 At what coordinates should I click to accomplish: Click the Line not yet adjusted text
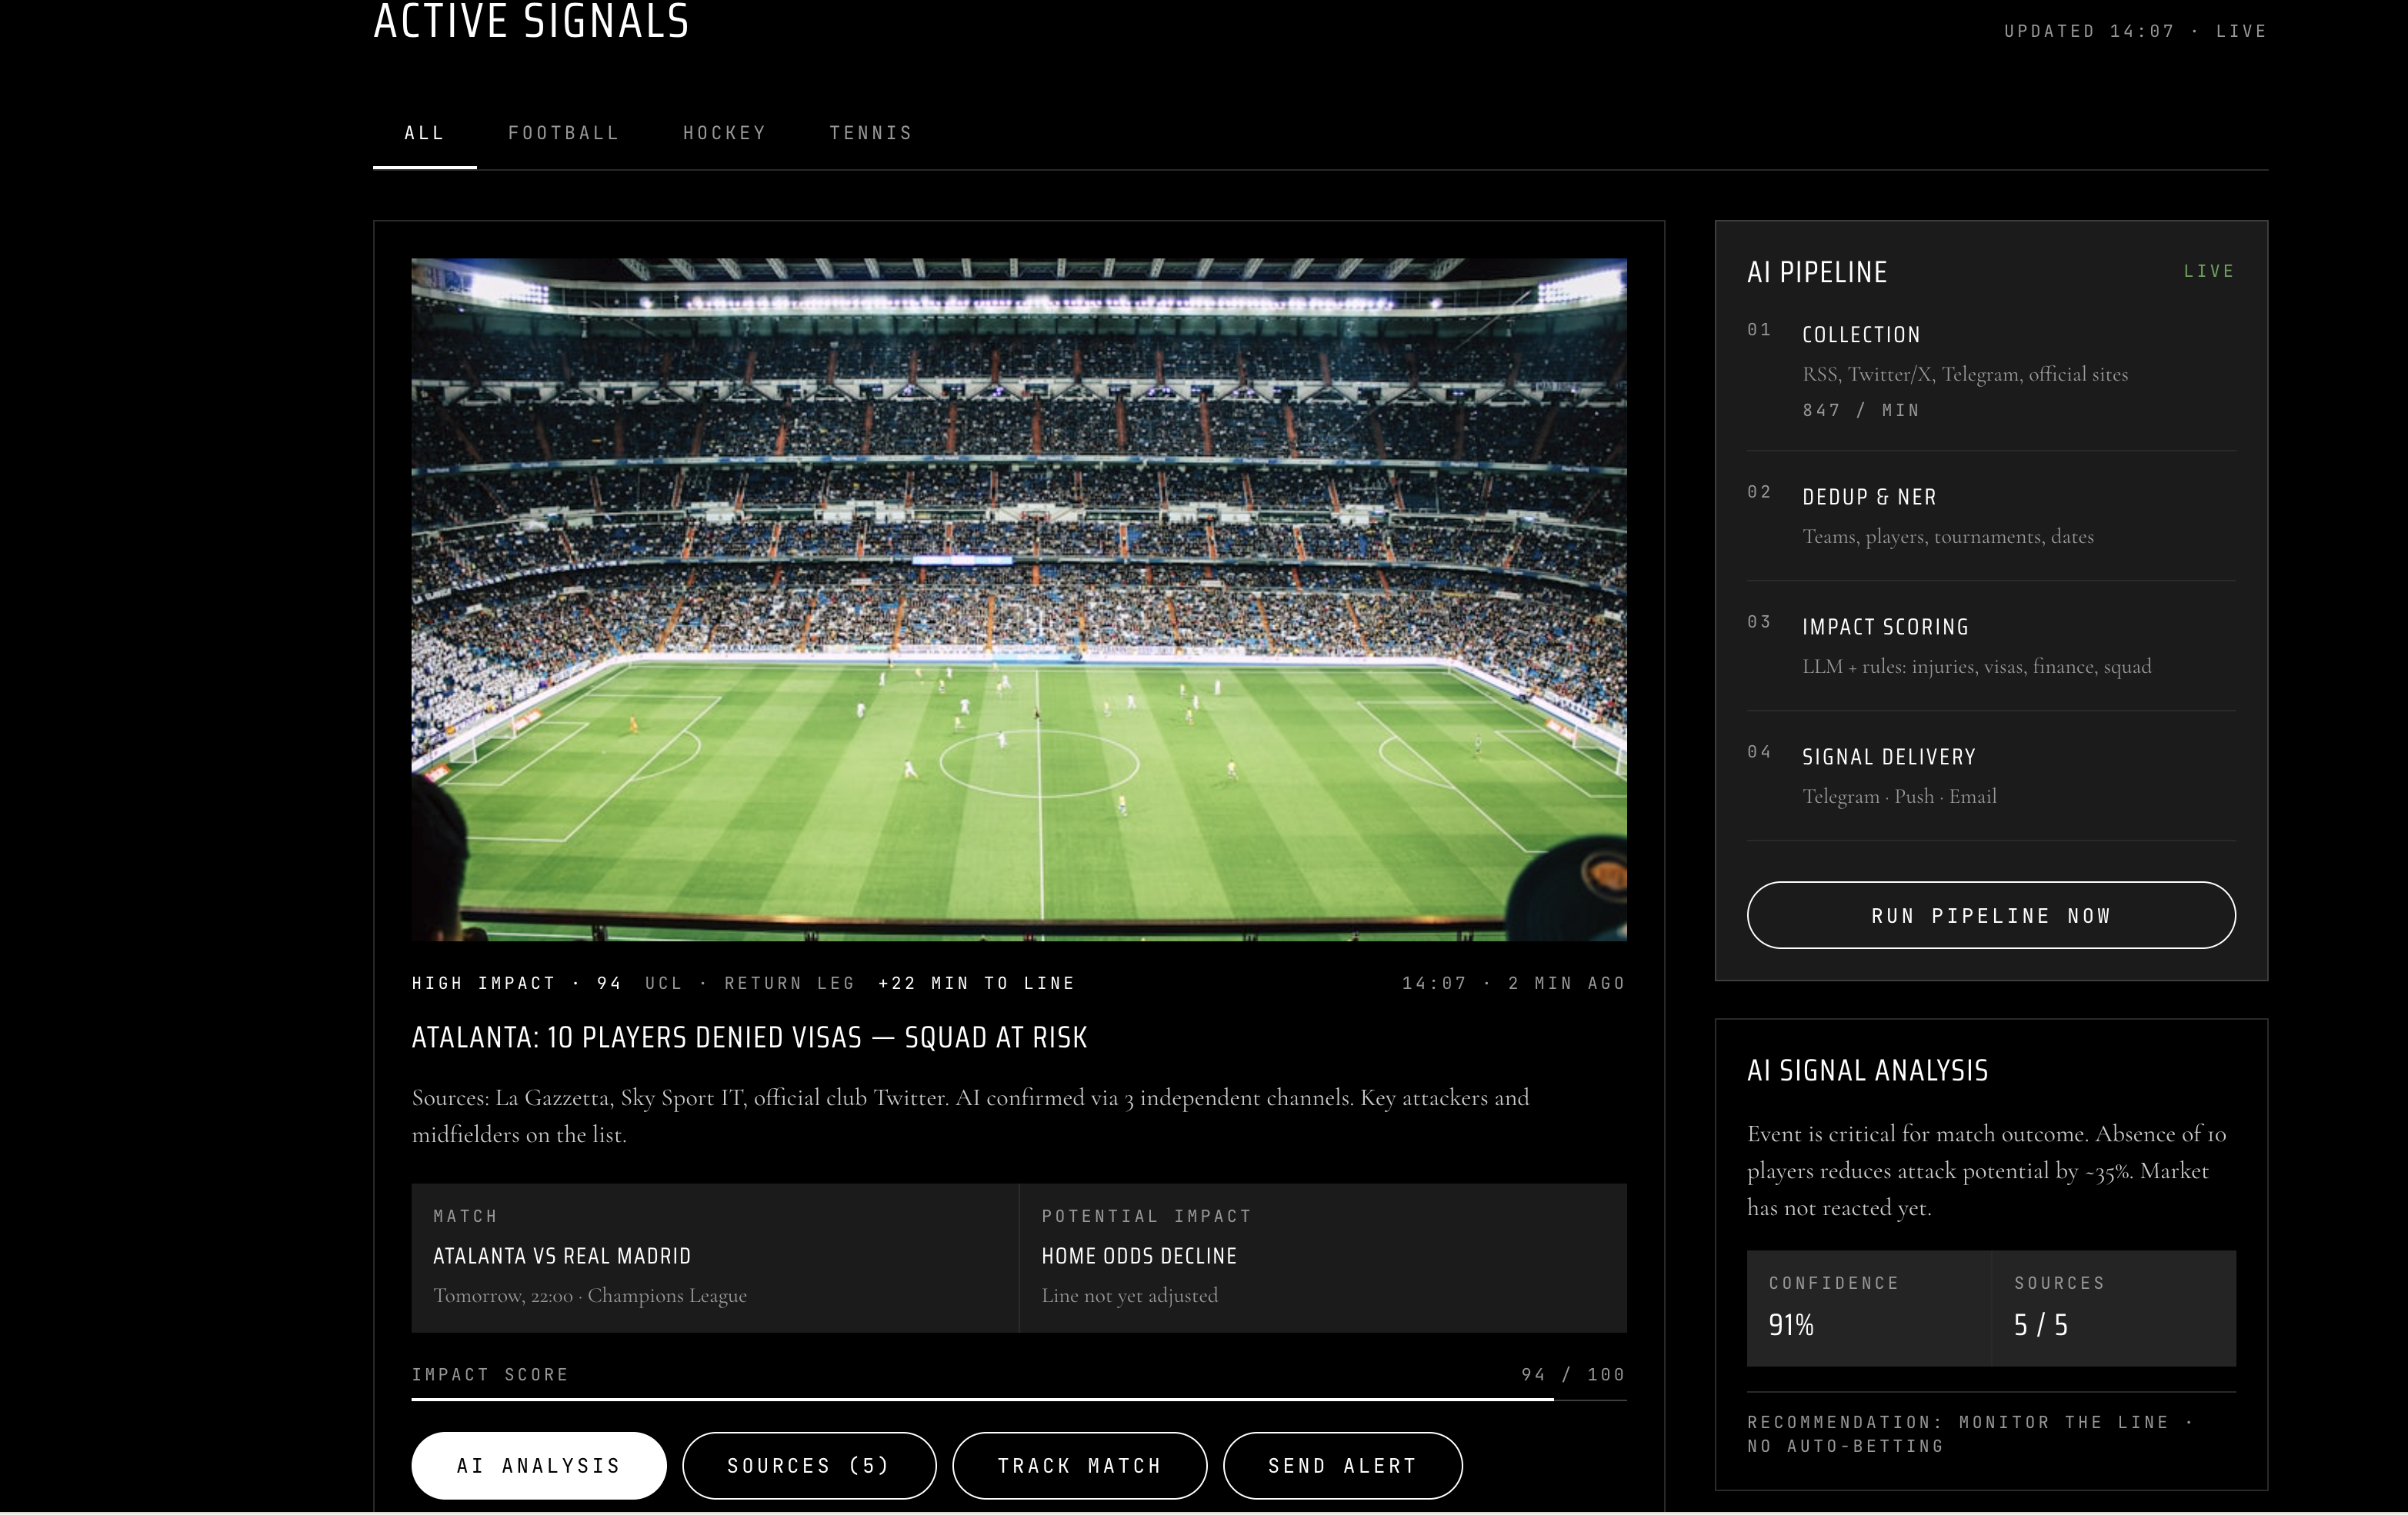pyautogui.click(x=1130, y=1295)
